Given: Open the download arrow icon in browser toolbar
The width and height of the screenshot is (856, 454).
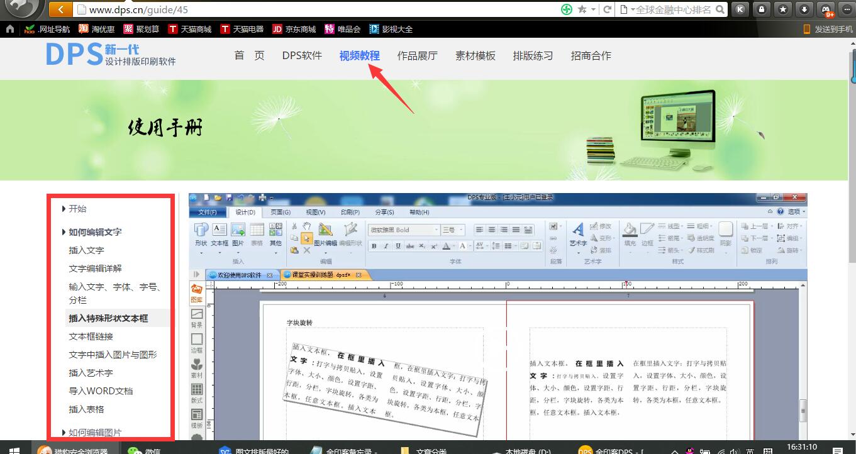Looking at the screenshot, I should pos(804,9).
